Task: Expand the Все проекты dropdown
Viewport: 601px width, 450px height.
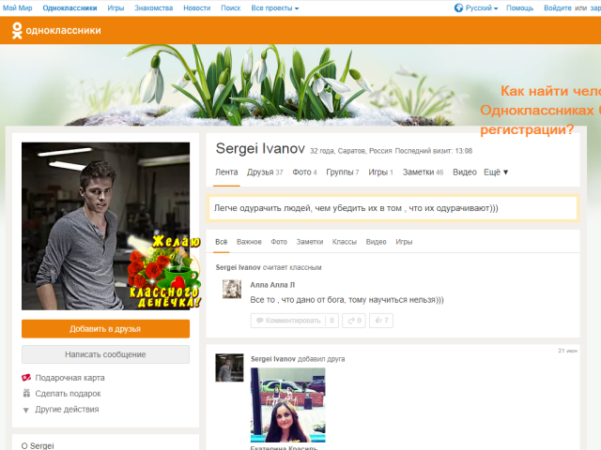Action: click(275, 8)
